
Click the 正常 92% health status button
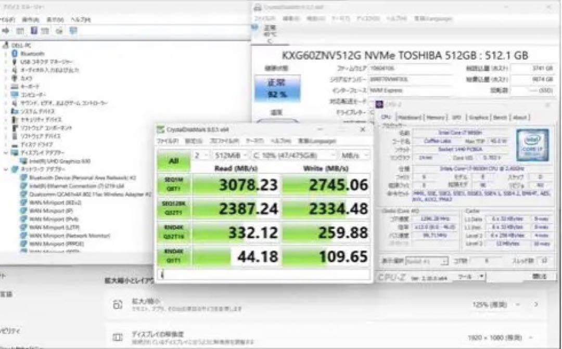tap(277, 88)
